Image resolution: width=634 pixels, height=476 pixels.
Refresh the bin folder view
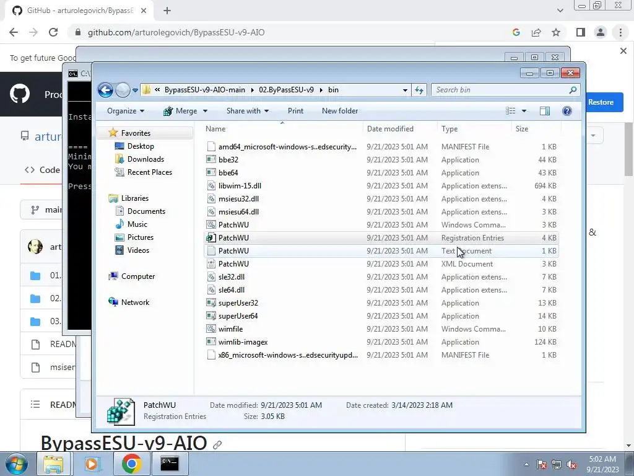pos(419,90)
